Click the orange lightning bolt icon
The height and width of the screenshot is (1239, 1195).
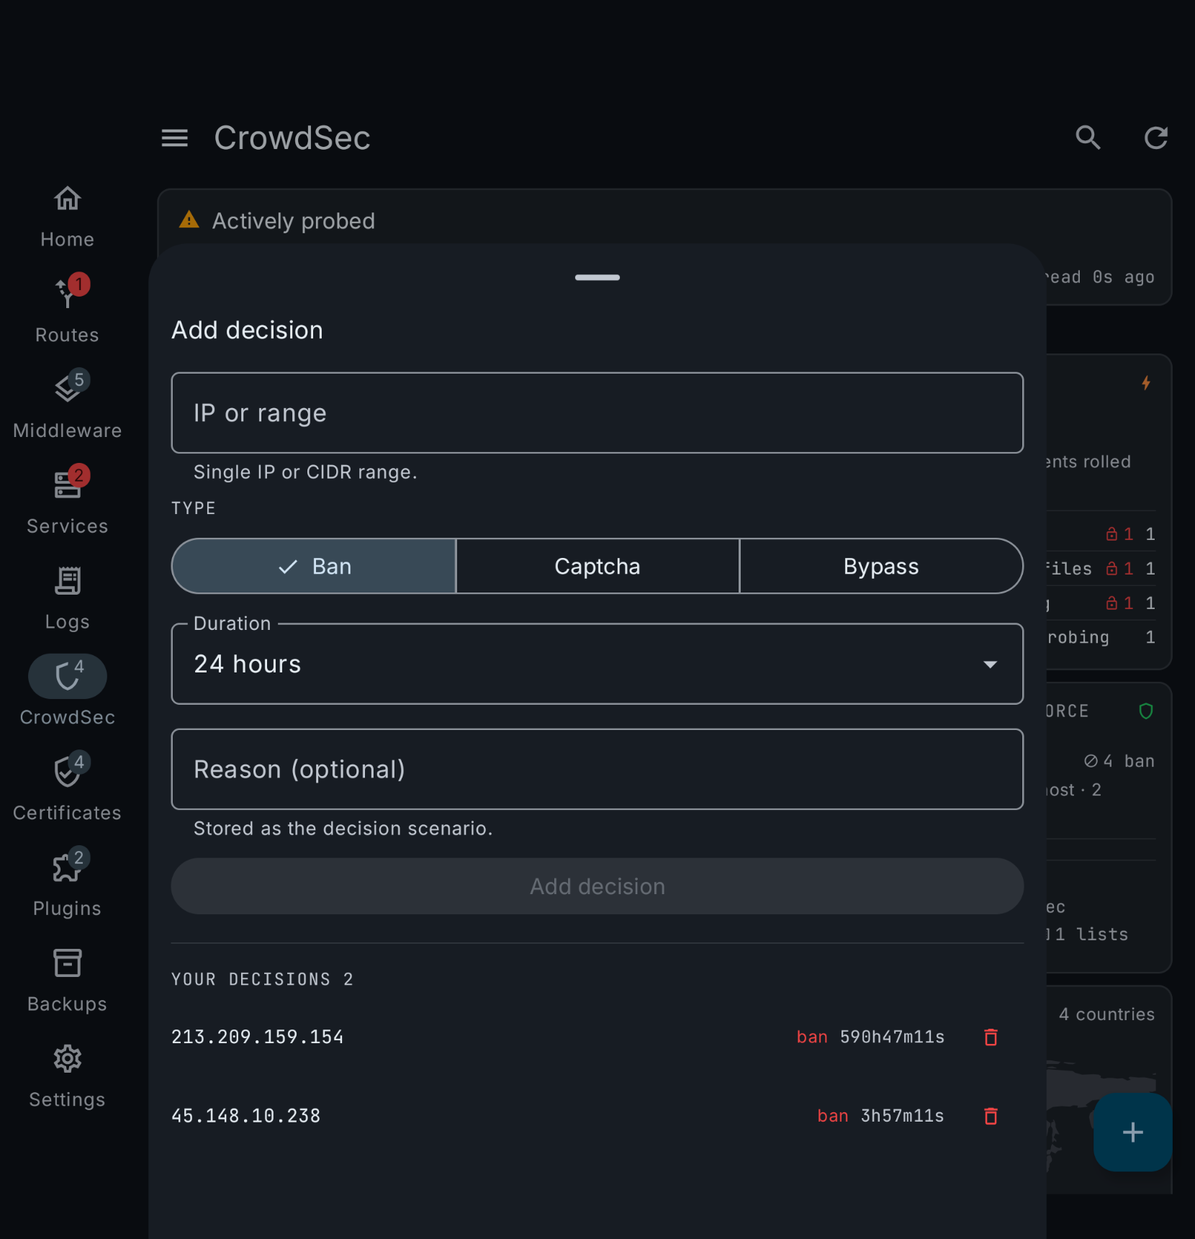[x=1146, y=383]
